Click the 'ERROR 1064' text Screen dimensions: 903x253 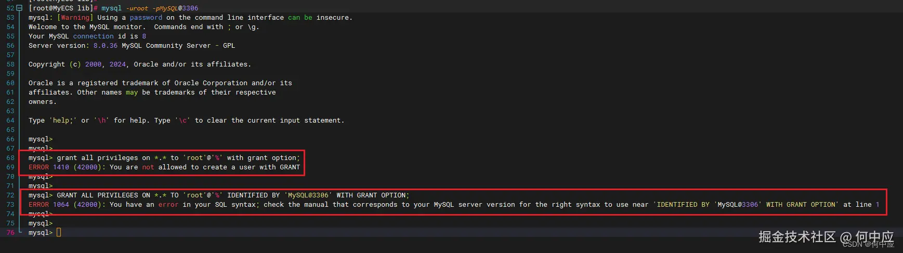[49, 205]
